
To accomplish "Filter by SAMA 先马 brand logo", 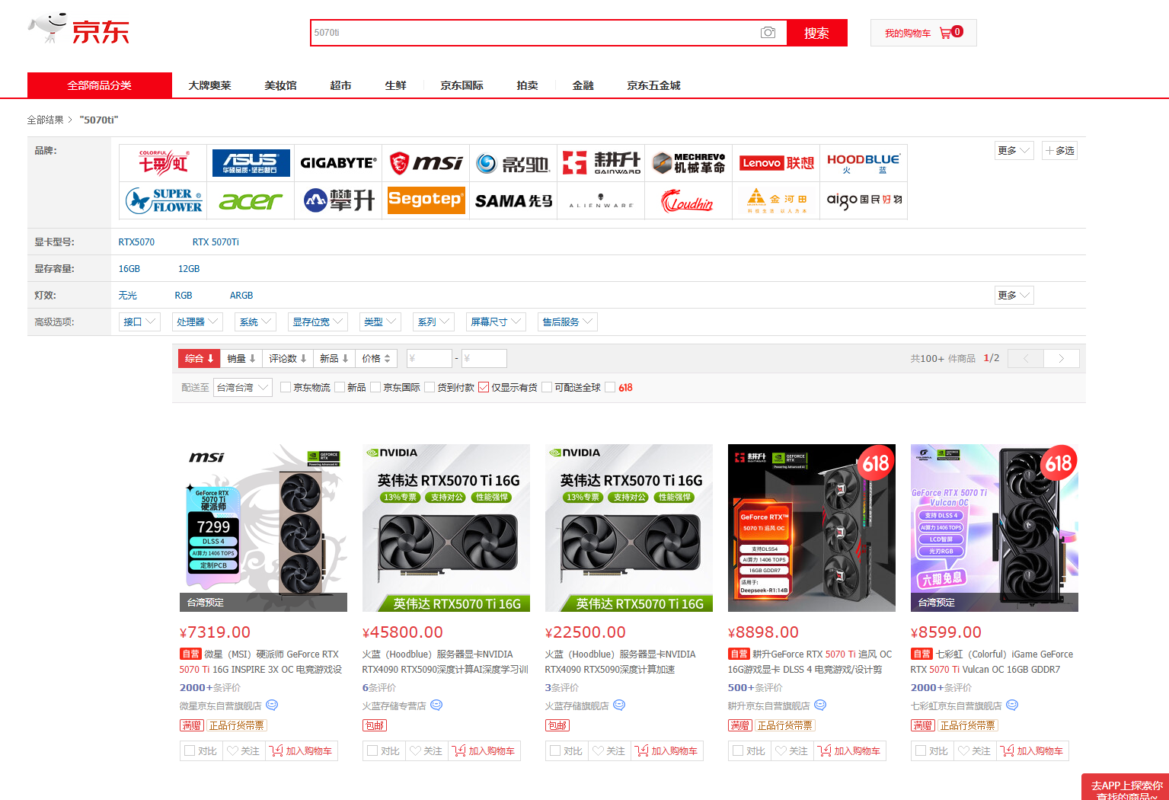I will [x=513, y=200].
